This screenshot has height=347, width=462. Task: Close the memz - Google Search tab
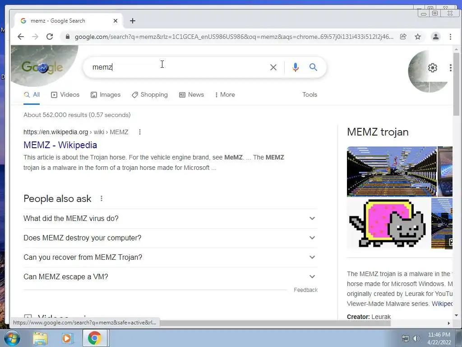115,21
